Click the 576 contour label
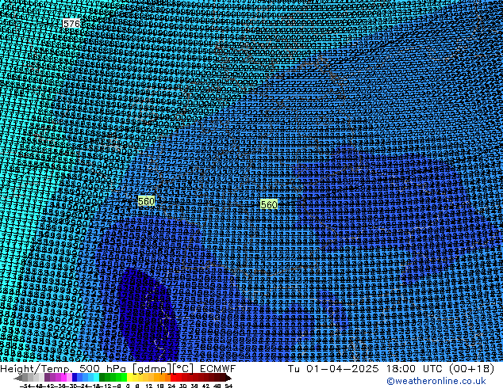 point(71,24)
